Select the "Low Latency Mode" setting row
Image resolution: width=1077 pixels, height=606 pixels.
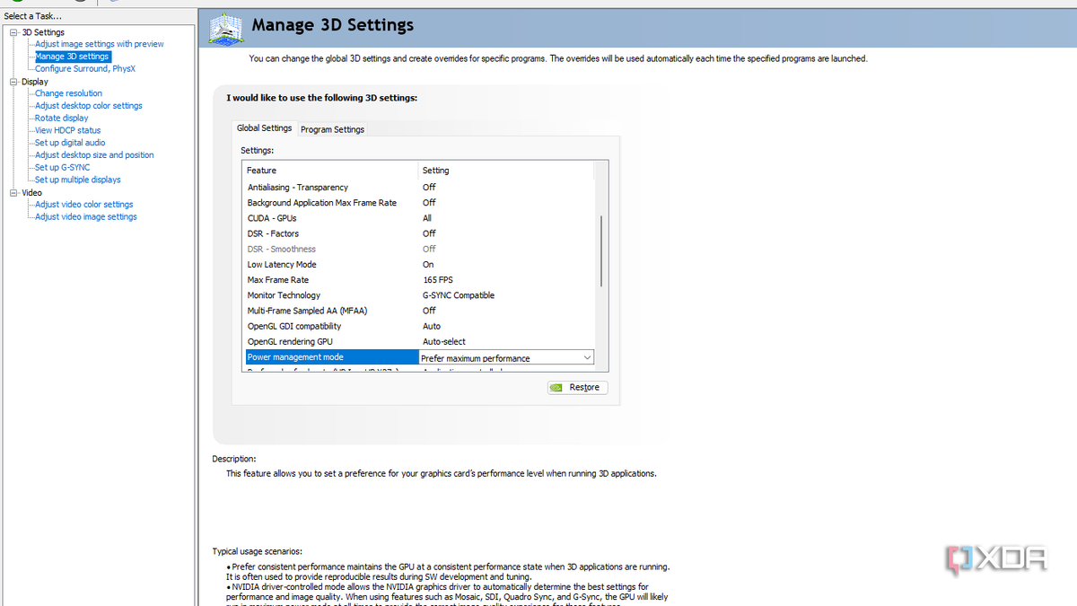tap(281, 264)
